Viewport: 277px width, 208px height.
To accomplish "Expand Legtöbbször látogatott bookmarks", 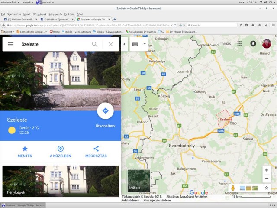I will 32,32.
